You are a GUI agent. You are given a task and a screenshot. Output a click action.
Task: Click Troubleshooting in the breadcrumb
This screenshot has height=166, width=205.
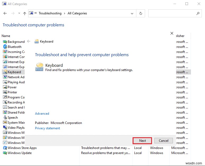[x=50, y=13]
